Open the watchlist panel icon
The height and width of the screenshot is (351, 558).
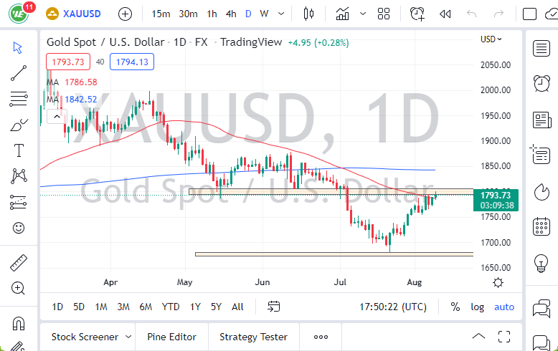click(x=542, y=48)
